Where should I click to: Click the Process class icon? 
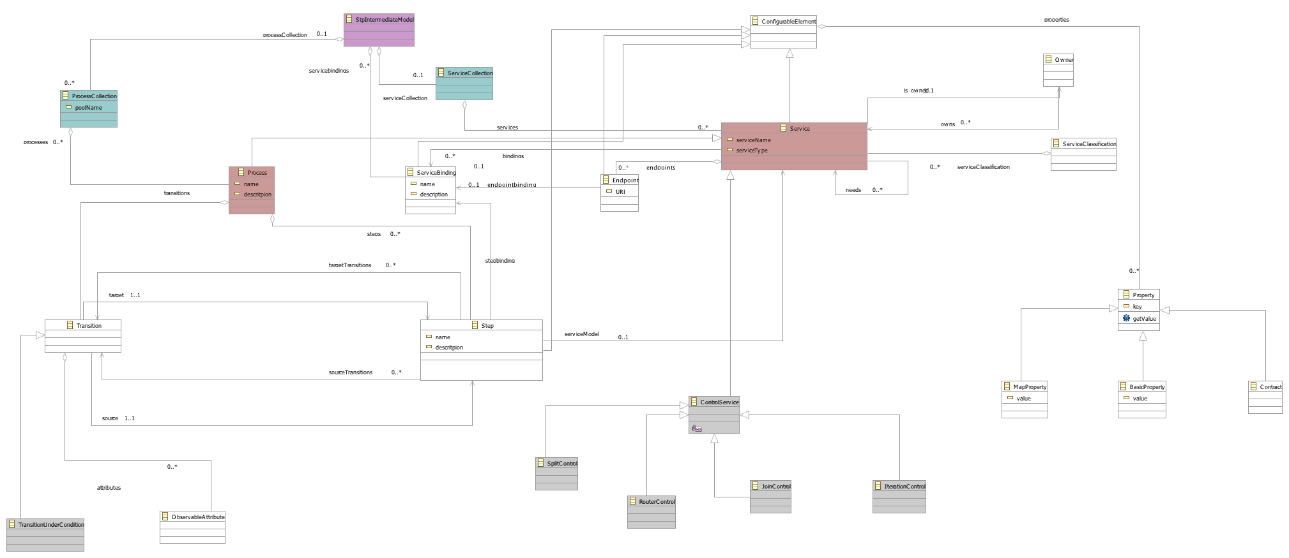(241, 172)
